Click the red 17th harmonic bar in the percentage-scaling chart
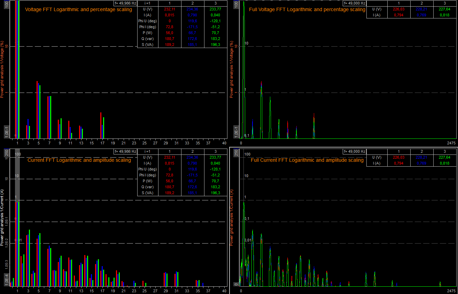Image resolution: width=458 pixels, height=294 pixels. pos(101,126)
